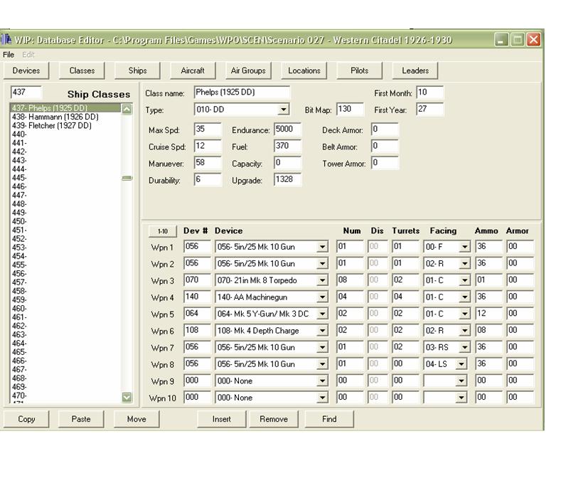Click the Wpn 6 Ammo field showing 08
The width and height of the screenshot is (566, 478).
coord(488,330)
